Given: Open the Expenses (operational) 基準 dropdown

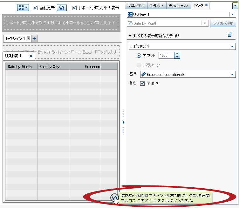Looking at the screenshot, I should point(232,75).
